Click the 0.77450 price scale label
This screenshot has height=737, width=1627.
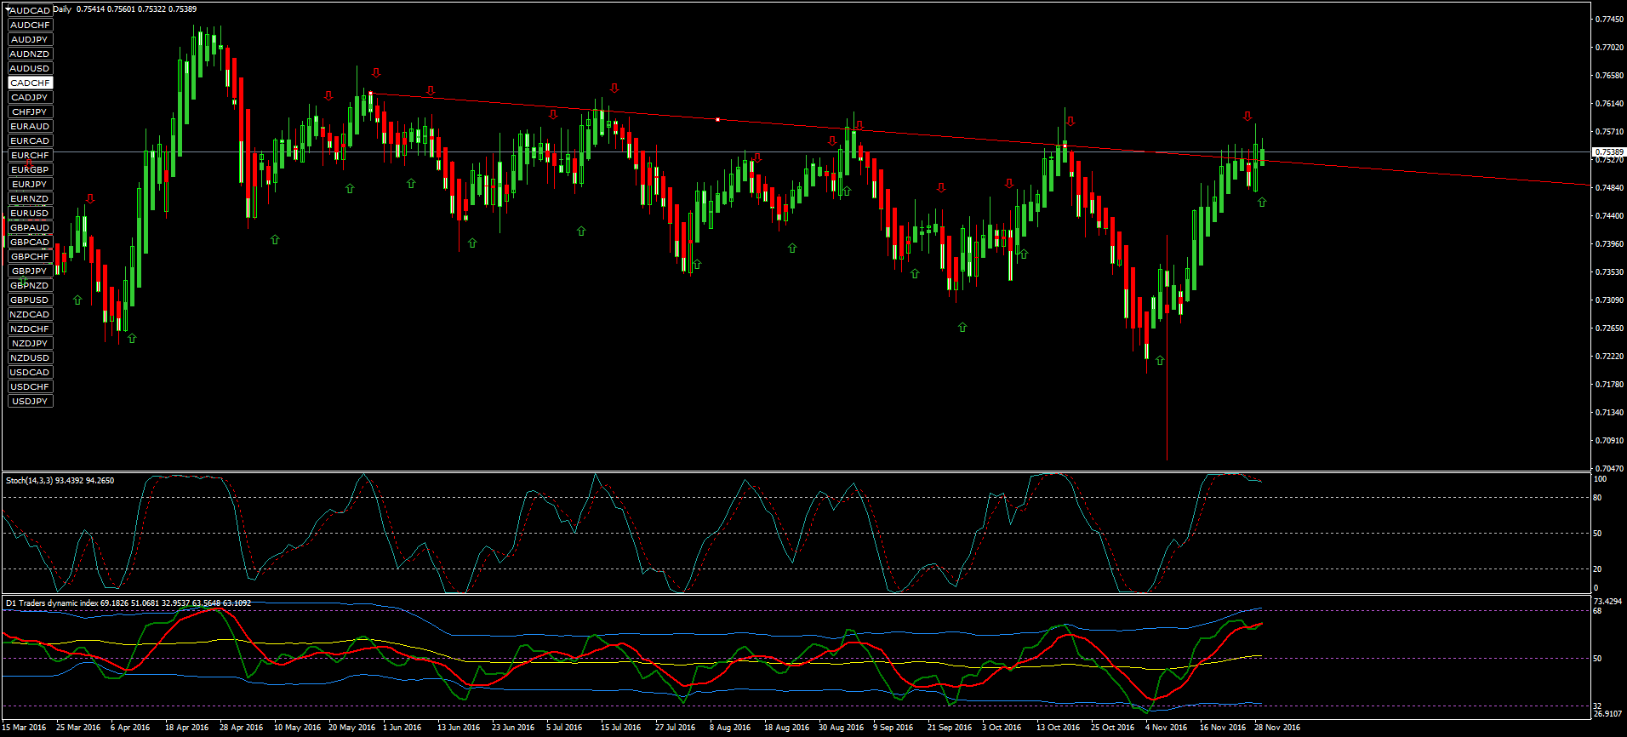[x=1609, y=20]
